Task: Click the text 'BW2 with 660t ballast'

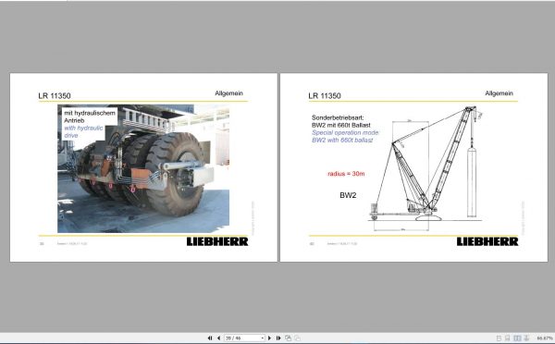Action: 342,140
